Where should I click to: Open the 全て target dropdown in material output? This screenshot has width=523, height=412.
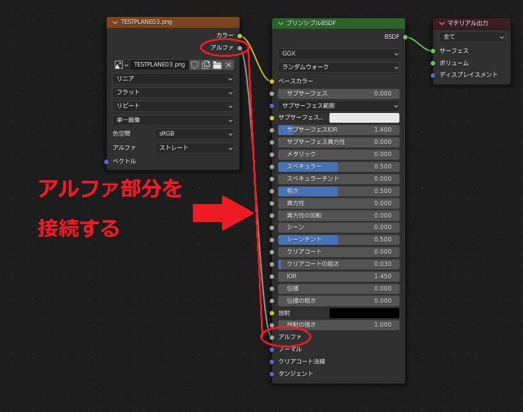pyautogui.click(x=472, y=37)
